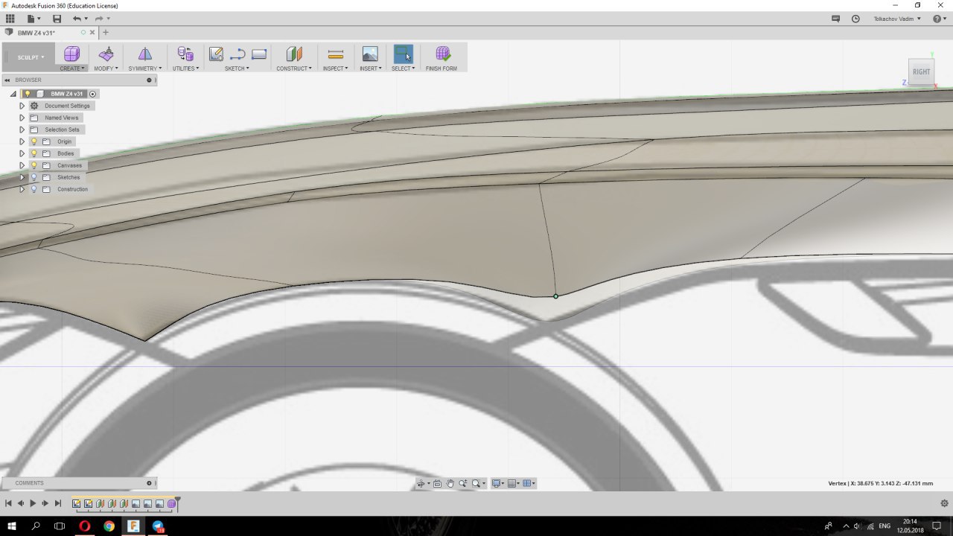Click the Construct offset plane icon
Image resolution: width=953 pixels, height=536 pixels.
294,54
